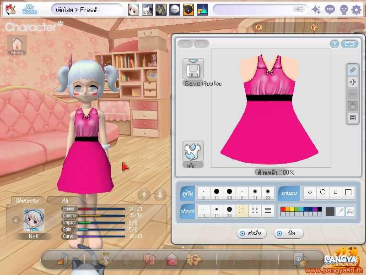Click the ปิด close button

[x=289, y=233]
